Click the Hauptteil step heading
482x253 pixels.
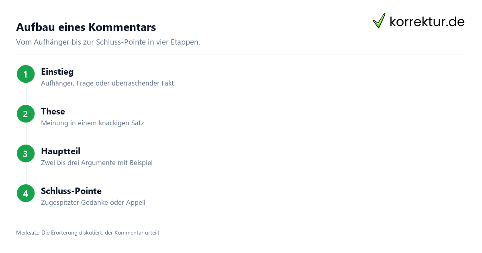pyautogui.click(x=61, y=151)
